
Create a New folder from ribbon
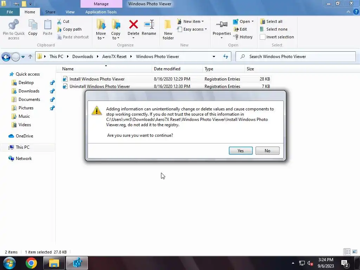click(168, 30)
